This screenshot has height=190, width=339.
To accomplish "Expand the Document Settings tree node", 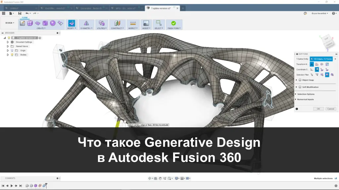I will tap(8, 42).
